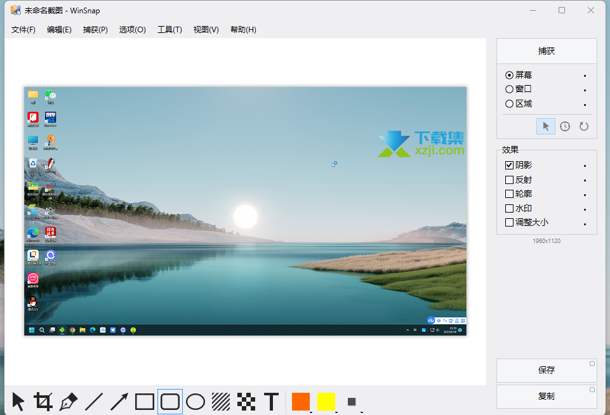Image resolution: width=610 pixels, height=415 pixels.
Task: Toggle small box on 复制 button
Action: (592, 390)
